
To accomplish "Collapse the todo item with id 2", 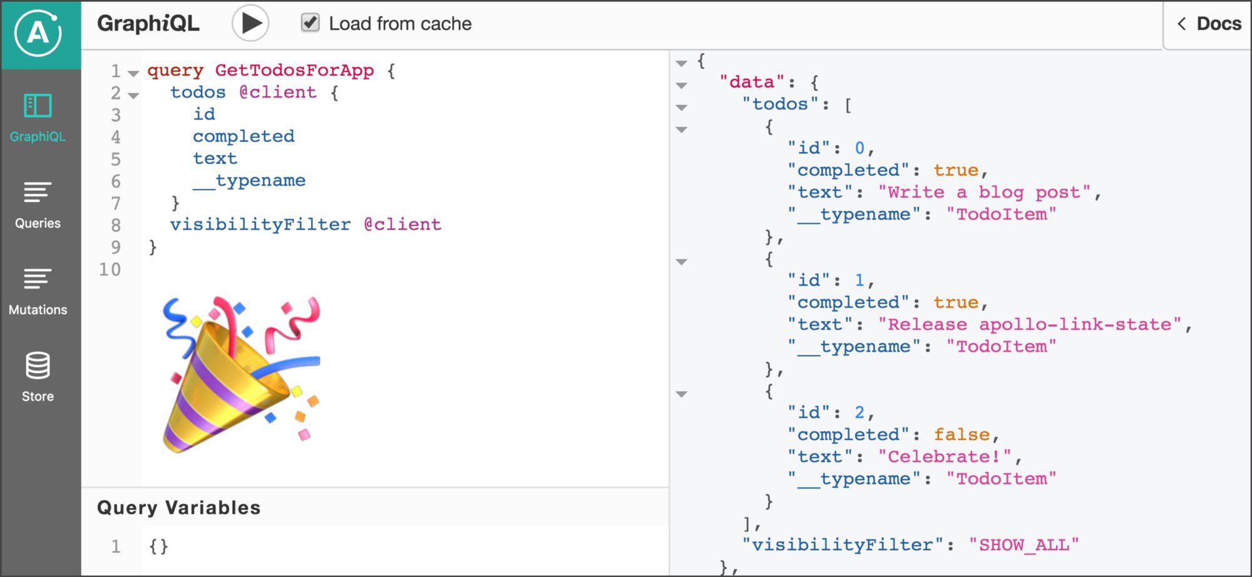I will [x=682, y=394].
